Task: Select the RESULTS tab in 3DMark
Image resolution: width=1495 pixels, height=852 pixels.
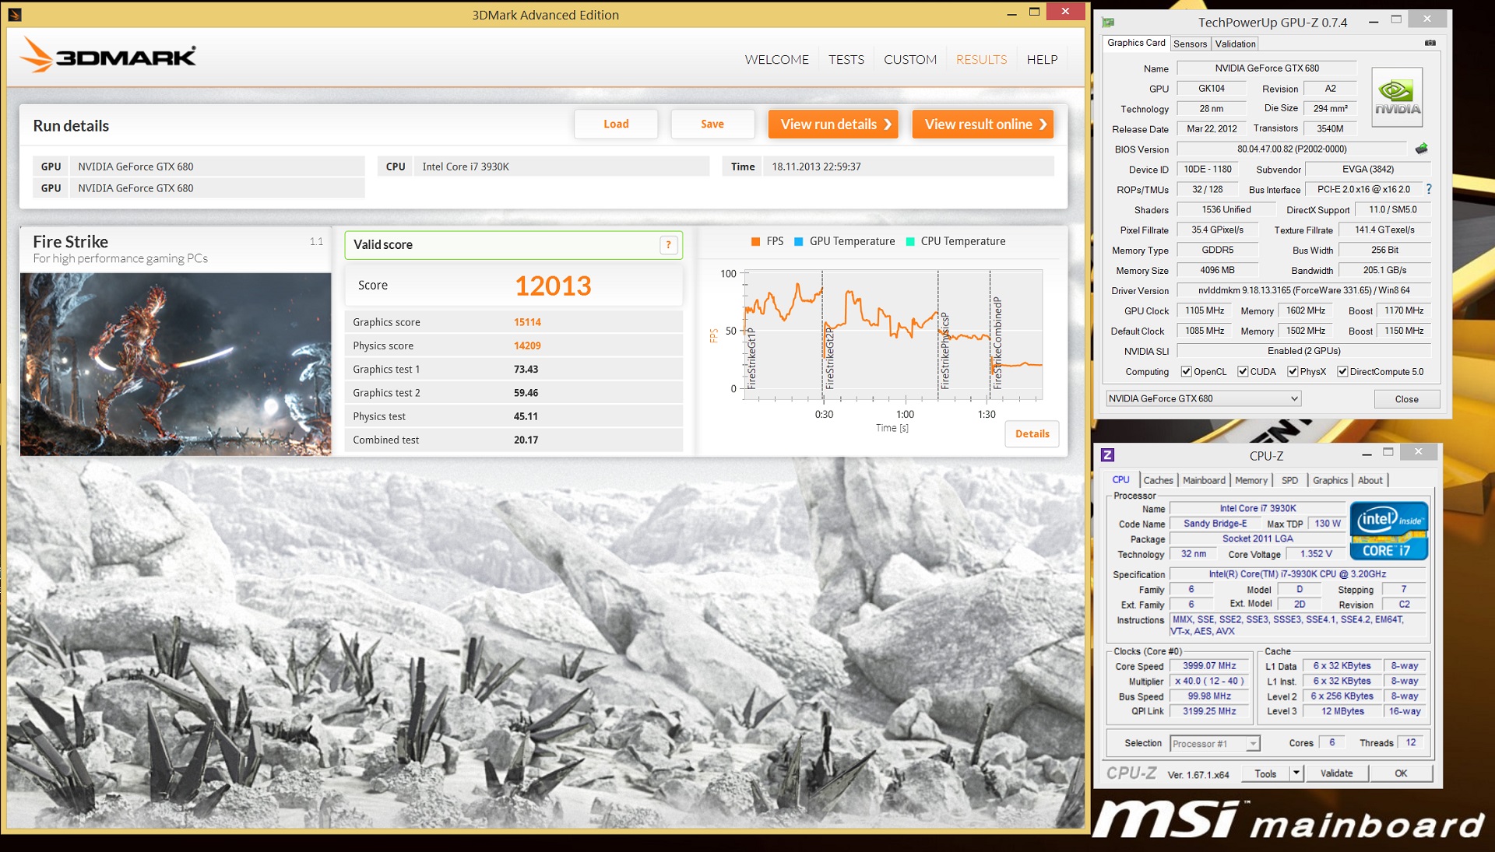Action: (981, 59)
